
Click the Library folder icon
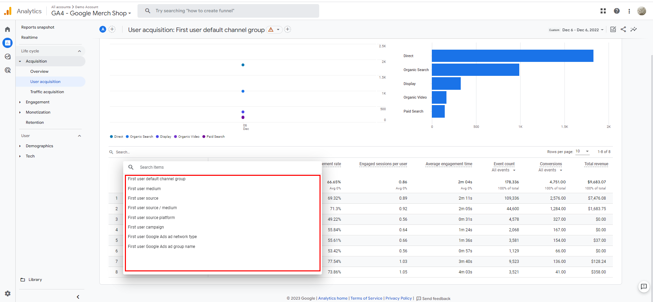click(x=23, y=280)
